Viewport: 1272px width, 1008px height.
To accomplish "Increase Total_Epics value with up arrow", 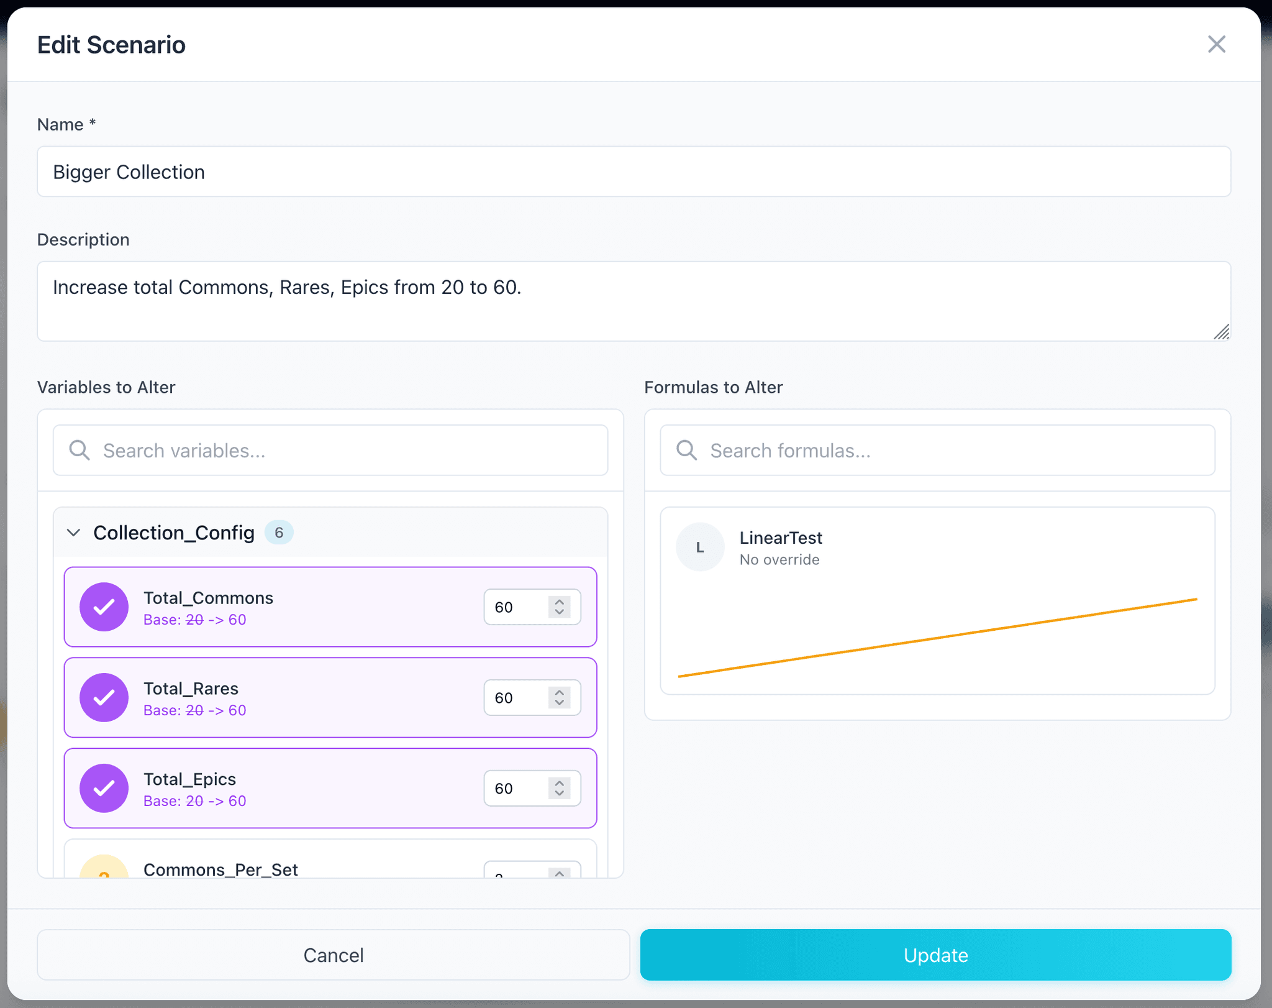I will tap(560, 783).
